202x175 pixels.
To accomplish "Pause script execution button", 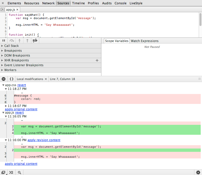I will (4, 41).
